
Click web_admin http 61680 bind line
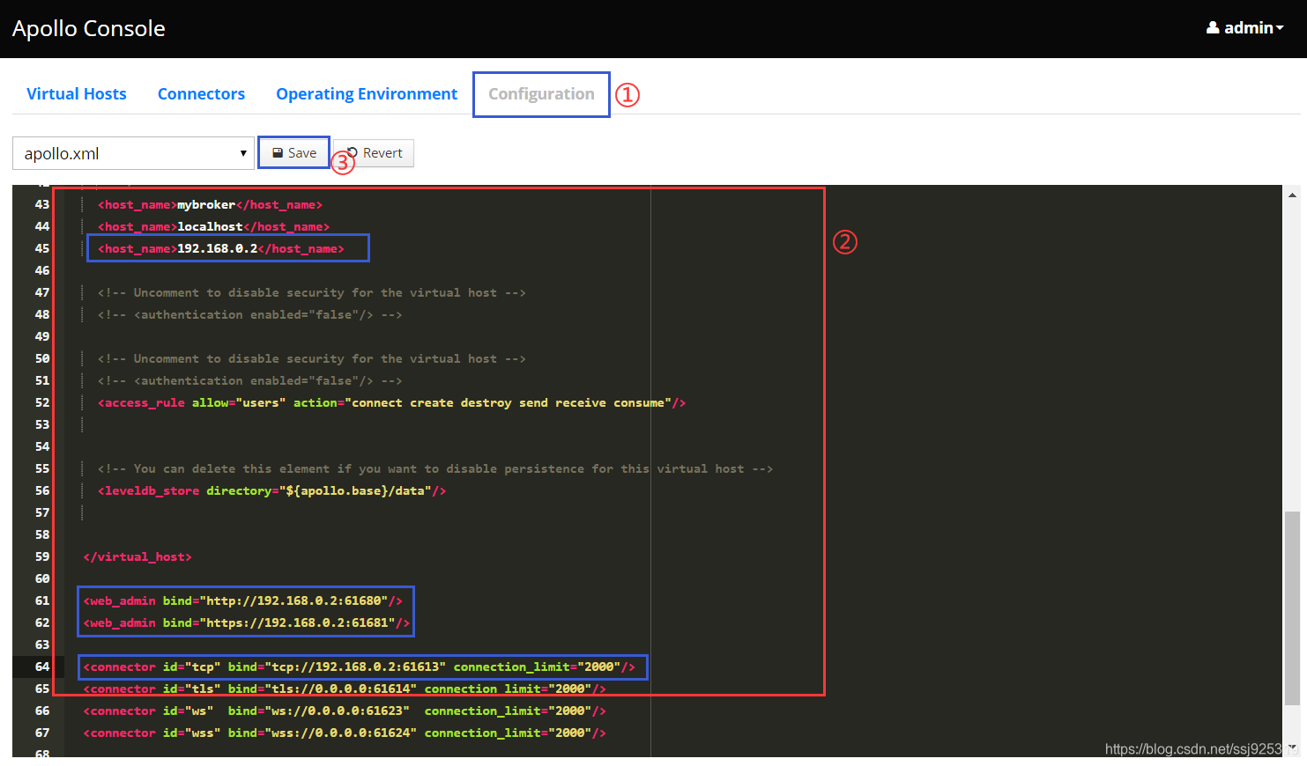243,600
